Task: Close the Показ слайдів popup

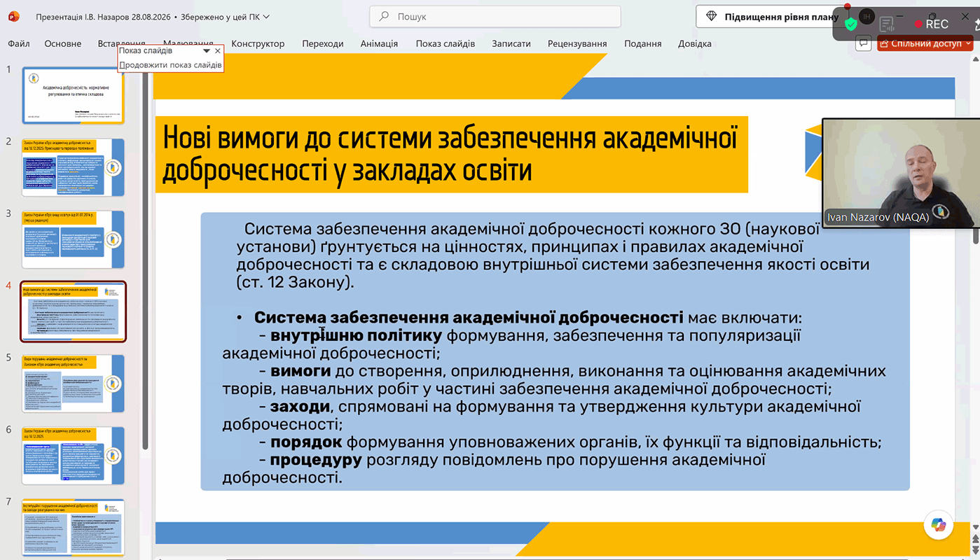Action: (x=218, y=51)
